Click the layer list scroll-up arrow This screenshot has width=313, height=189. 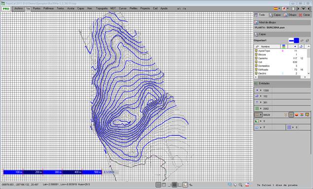309,46
